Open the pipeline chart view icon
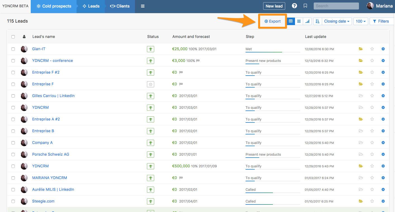The image size is (395, 212). tap(307, 21)
